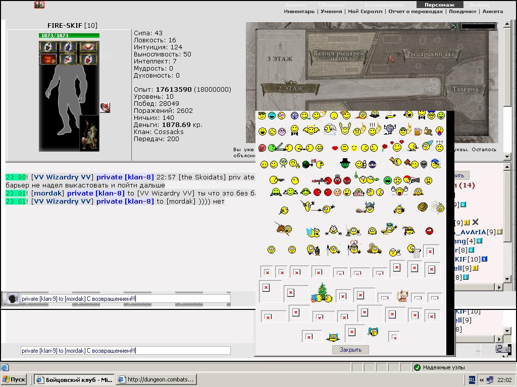Choose the smiley under a shower
Image resolution: width=517 pixels, height=387 pixels.
pos(427,146)
